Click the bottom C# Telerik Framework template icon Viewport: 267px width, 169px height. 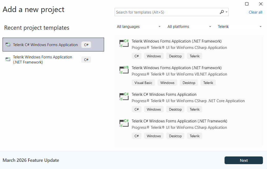pos(124,123)
